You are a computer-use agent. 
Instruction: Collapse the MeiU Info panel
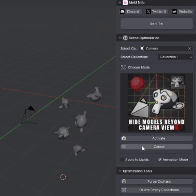point(120,2)
